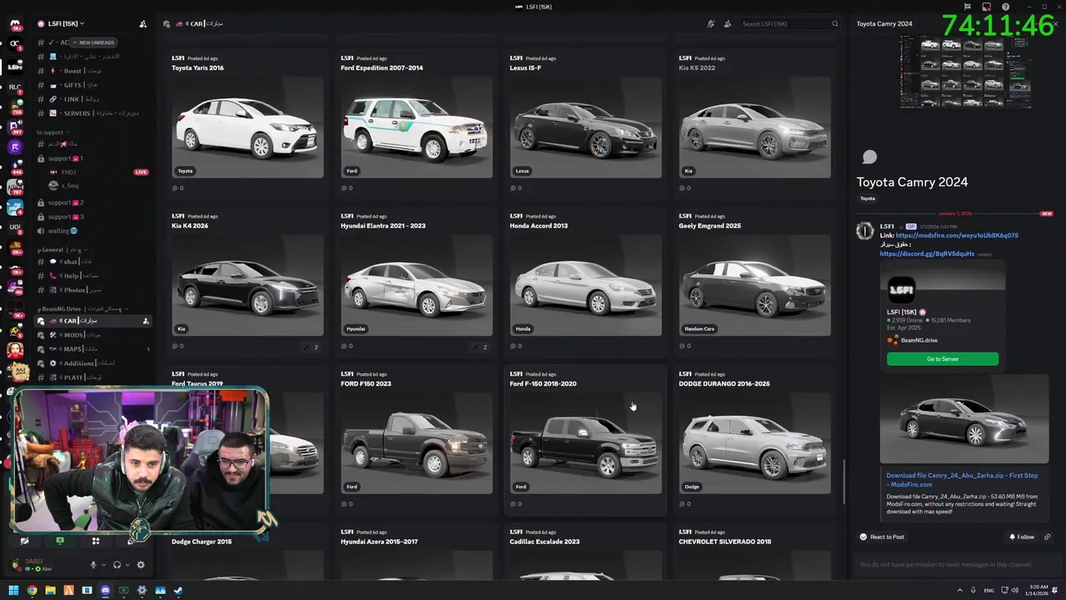The height and width of the screenshot is (600, 1066).
Task: Click the Lexus tag on Lexus IS-F card
Action: (x=522, y=171)
